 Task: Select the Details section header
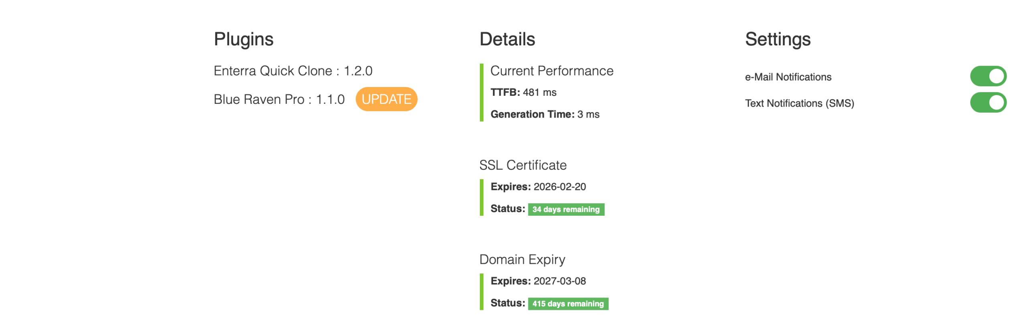[507, 38]
